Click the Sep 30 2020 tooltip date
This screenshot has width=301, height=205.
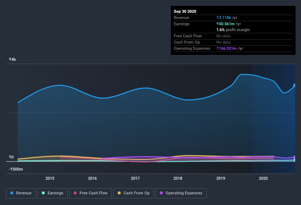185,11
